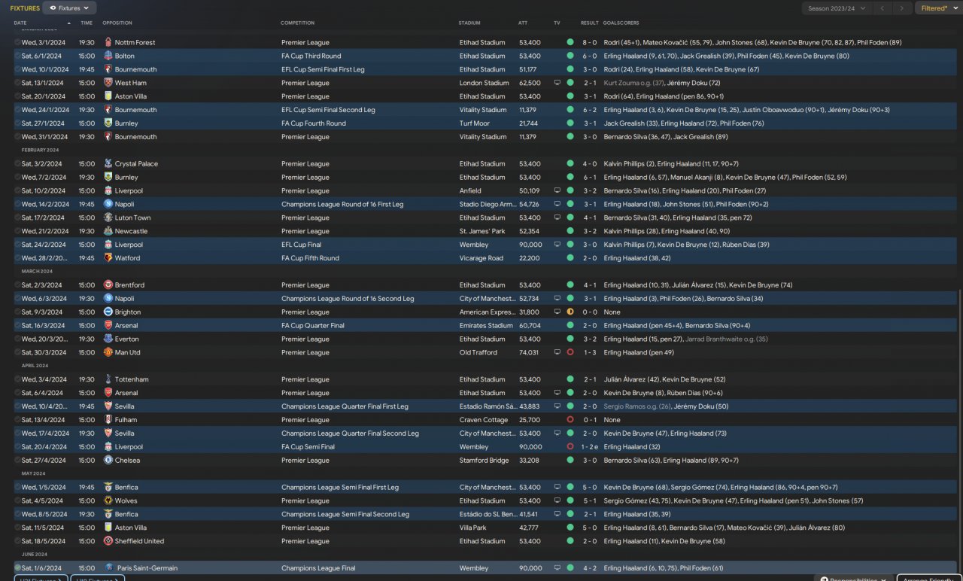Click the West Ham club badge

click(108, 84)
